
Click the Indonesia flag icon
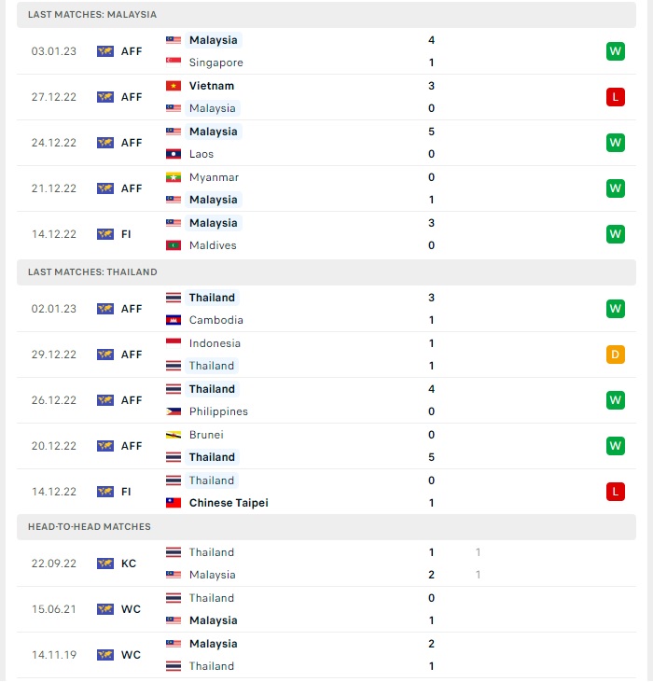coord(173,343)
